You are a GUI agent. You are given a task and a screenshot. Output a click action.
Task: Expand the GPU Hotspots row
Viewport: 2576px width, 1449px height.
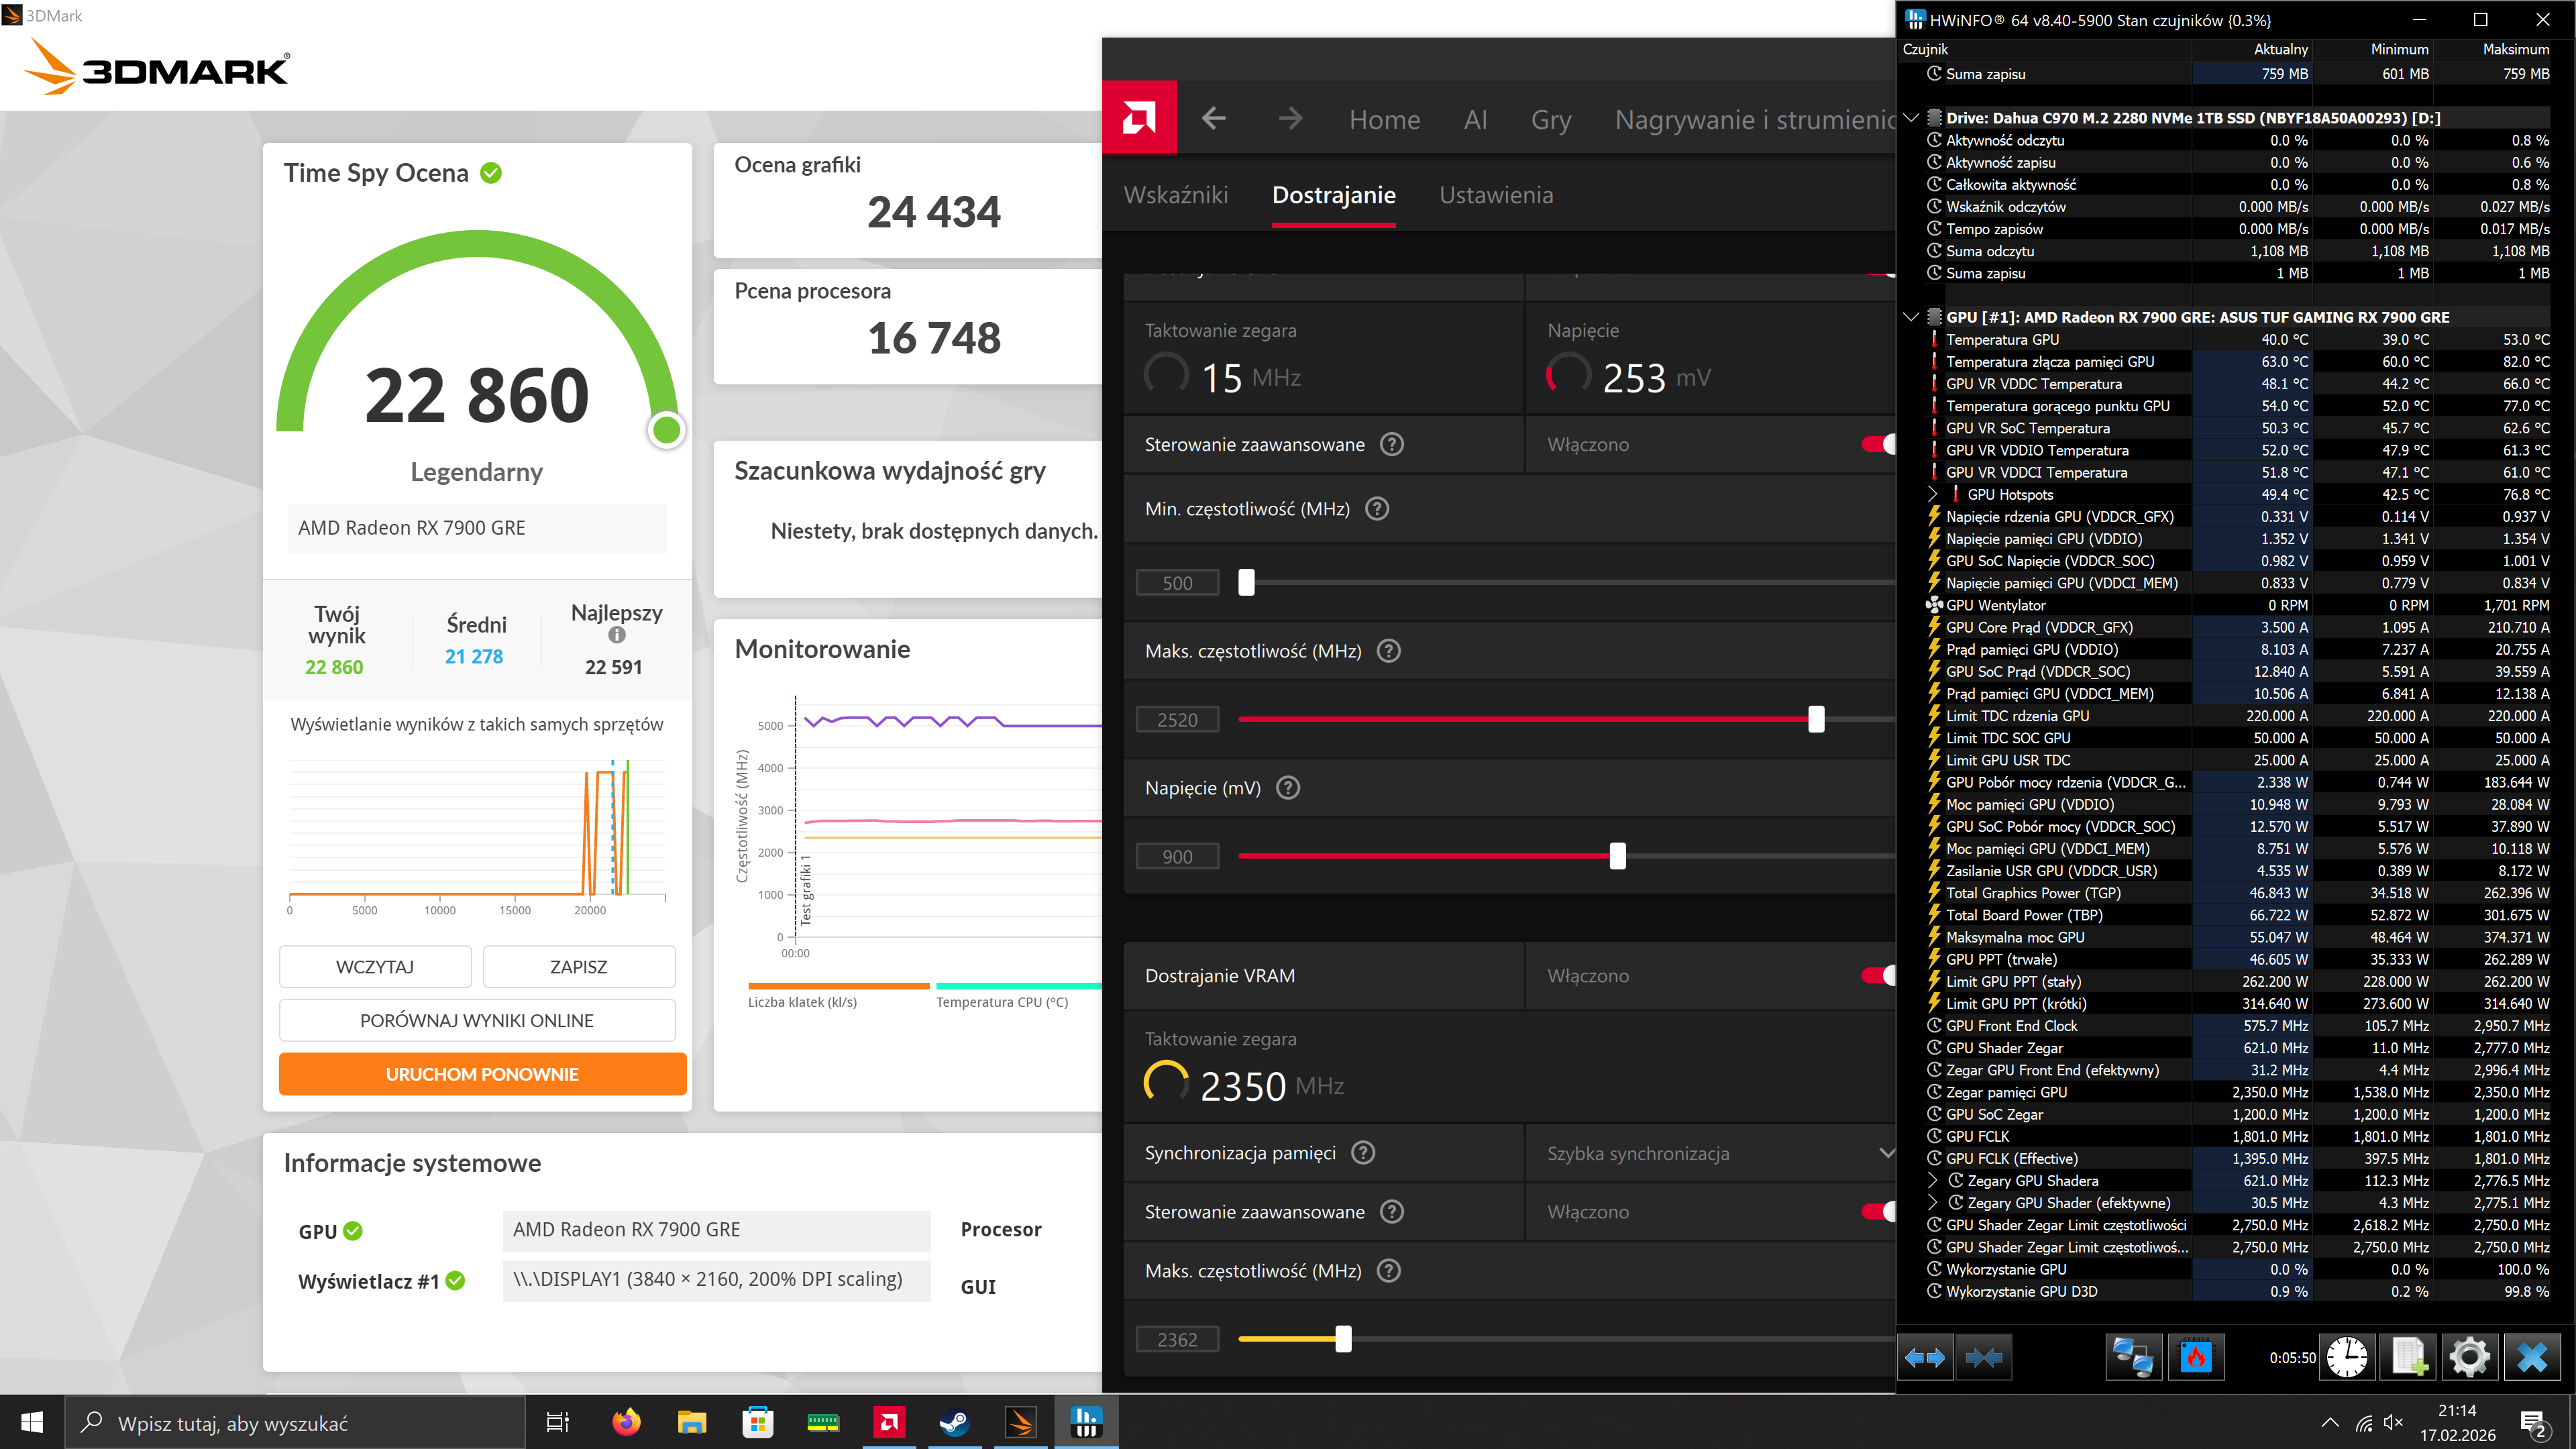click(x=1932, y=494)
